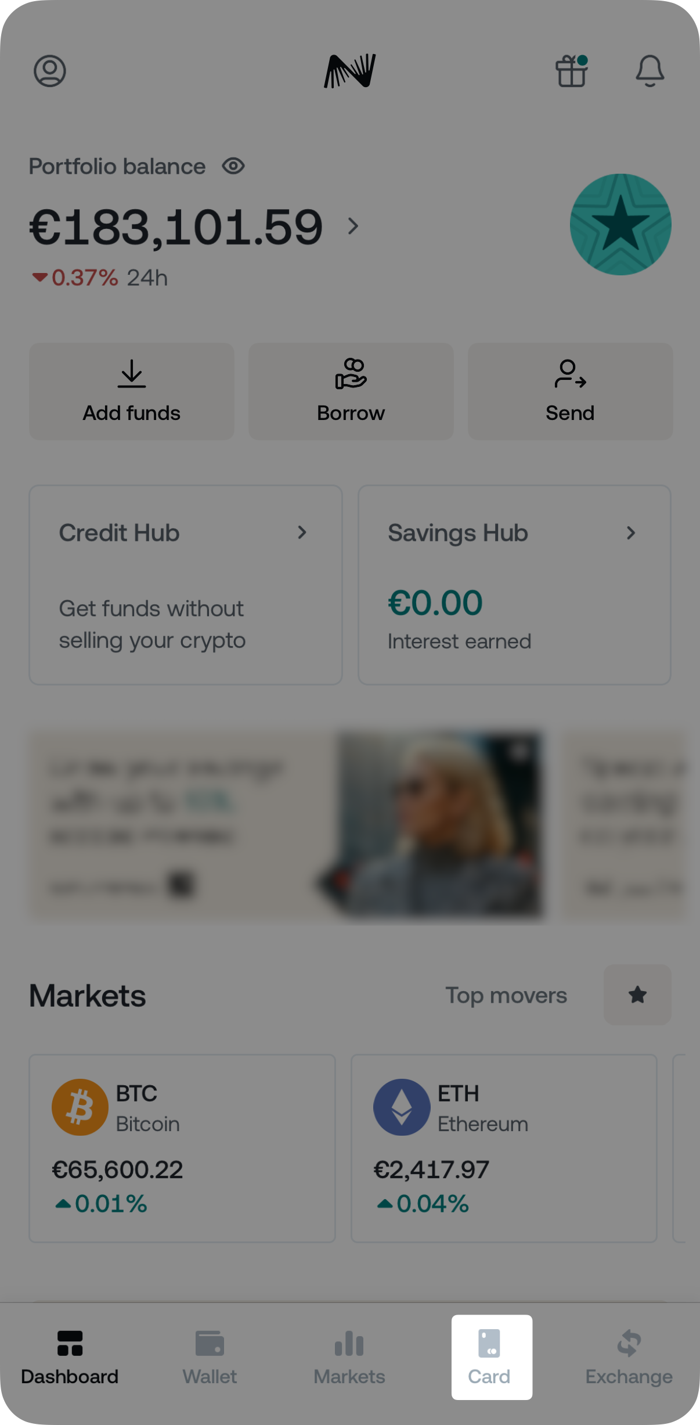Expand the Credit Hub chevron

(x=302, y=532)
